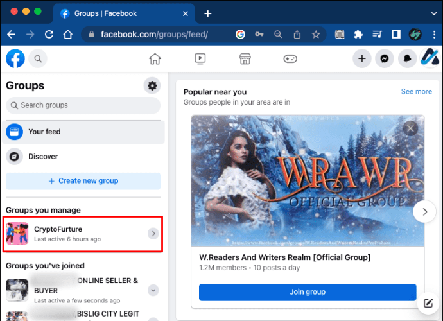The height and width of the screenshot is (321, 443).
Task: Click the Join group button
Action: point(308,292)
